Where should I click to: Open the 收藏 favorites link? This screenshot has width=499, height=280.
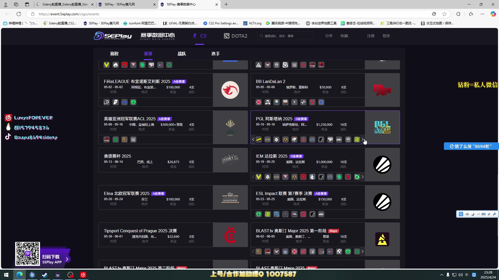tap(344, 36)
